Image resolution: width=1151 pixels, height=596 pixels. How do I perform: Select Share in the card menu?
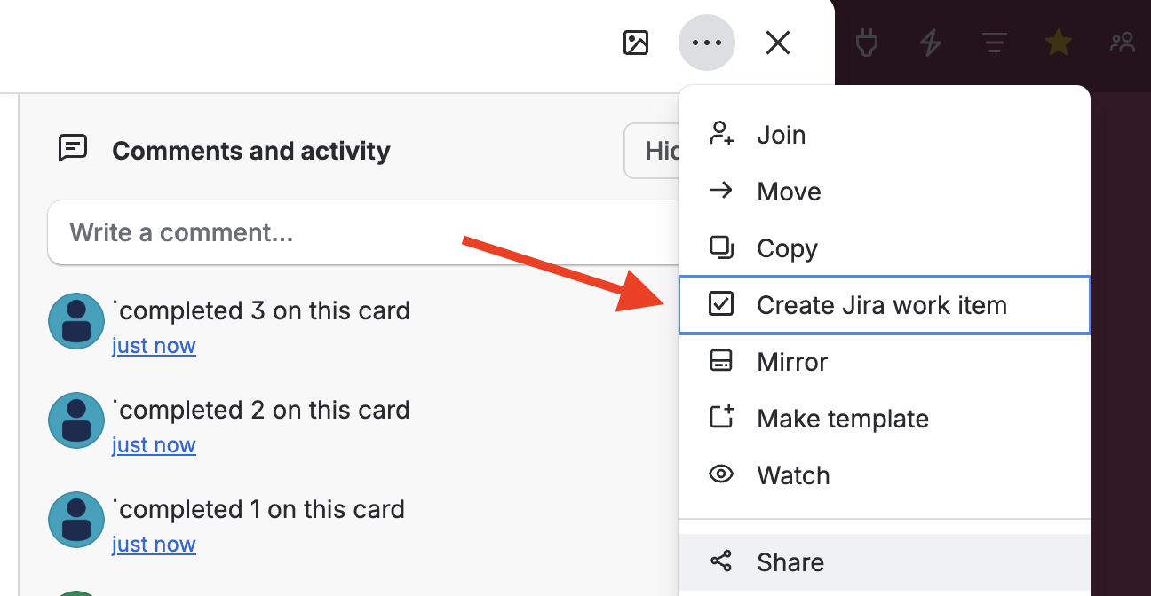[x=885, y=562]
